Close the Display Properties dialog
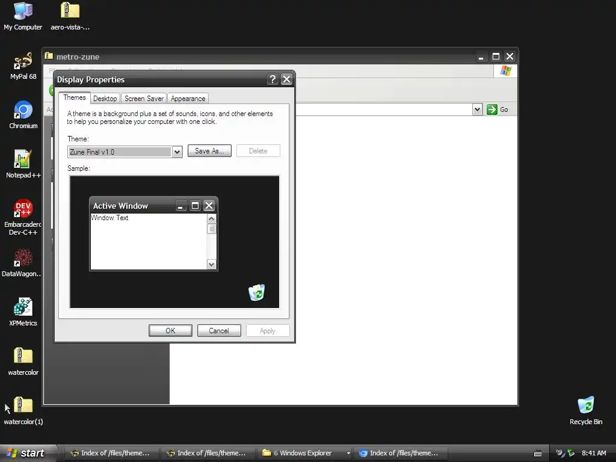Screen dimensions: 616x462 coord(287,79)
